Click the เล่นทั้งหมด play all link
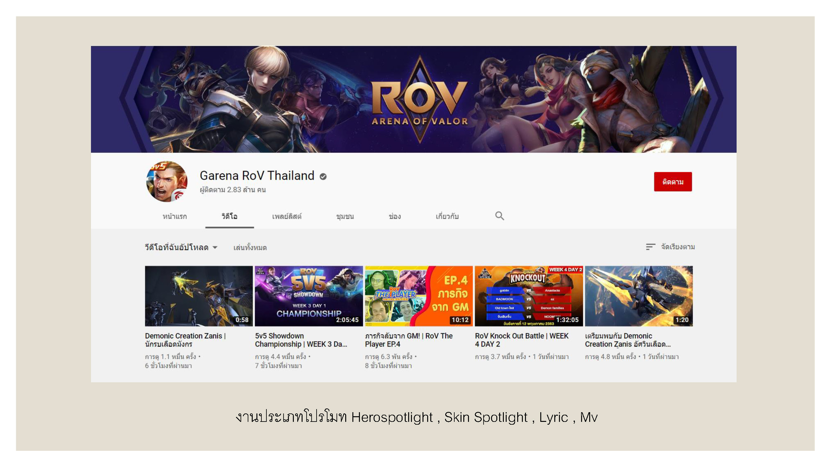The height and width of the screenshot is (467, 831). click(250, 248)
